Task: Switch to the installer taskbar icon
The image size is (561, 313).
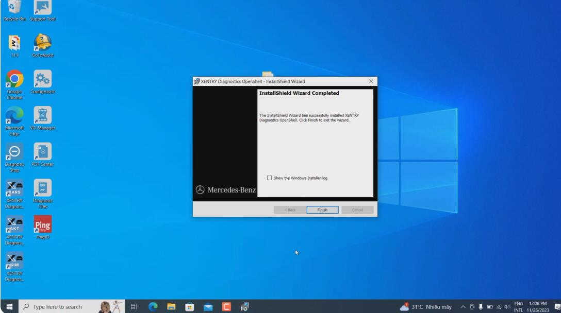Action: click(245, 307)
